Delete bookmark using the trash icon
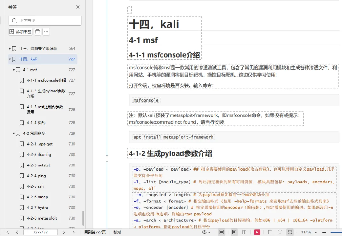The width and height of the screenshot is (342, 236). 37,32
